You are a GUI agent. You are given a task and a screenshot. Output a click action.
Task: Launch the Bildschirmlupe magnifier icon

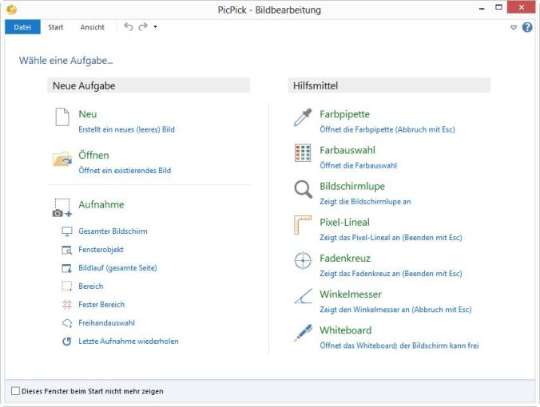303,189
